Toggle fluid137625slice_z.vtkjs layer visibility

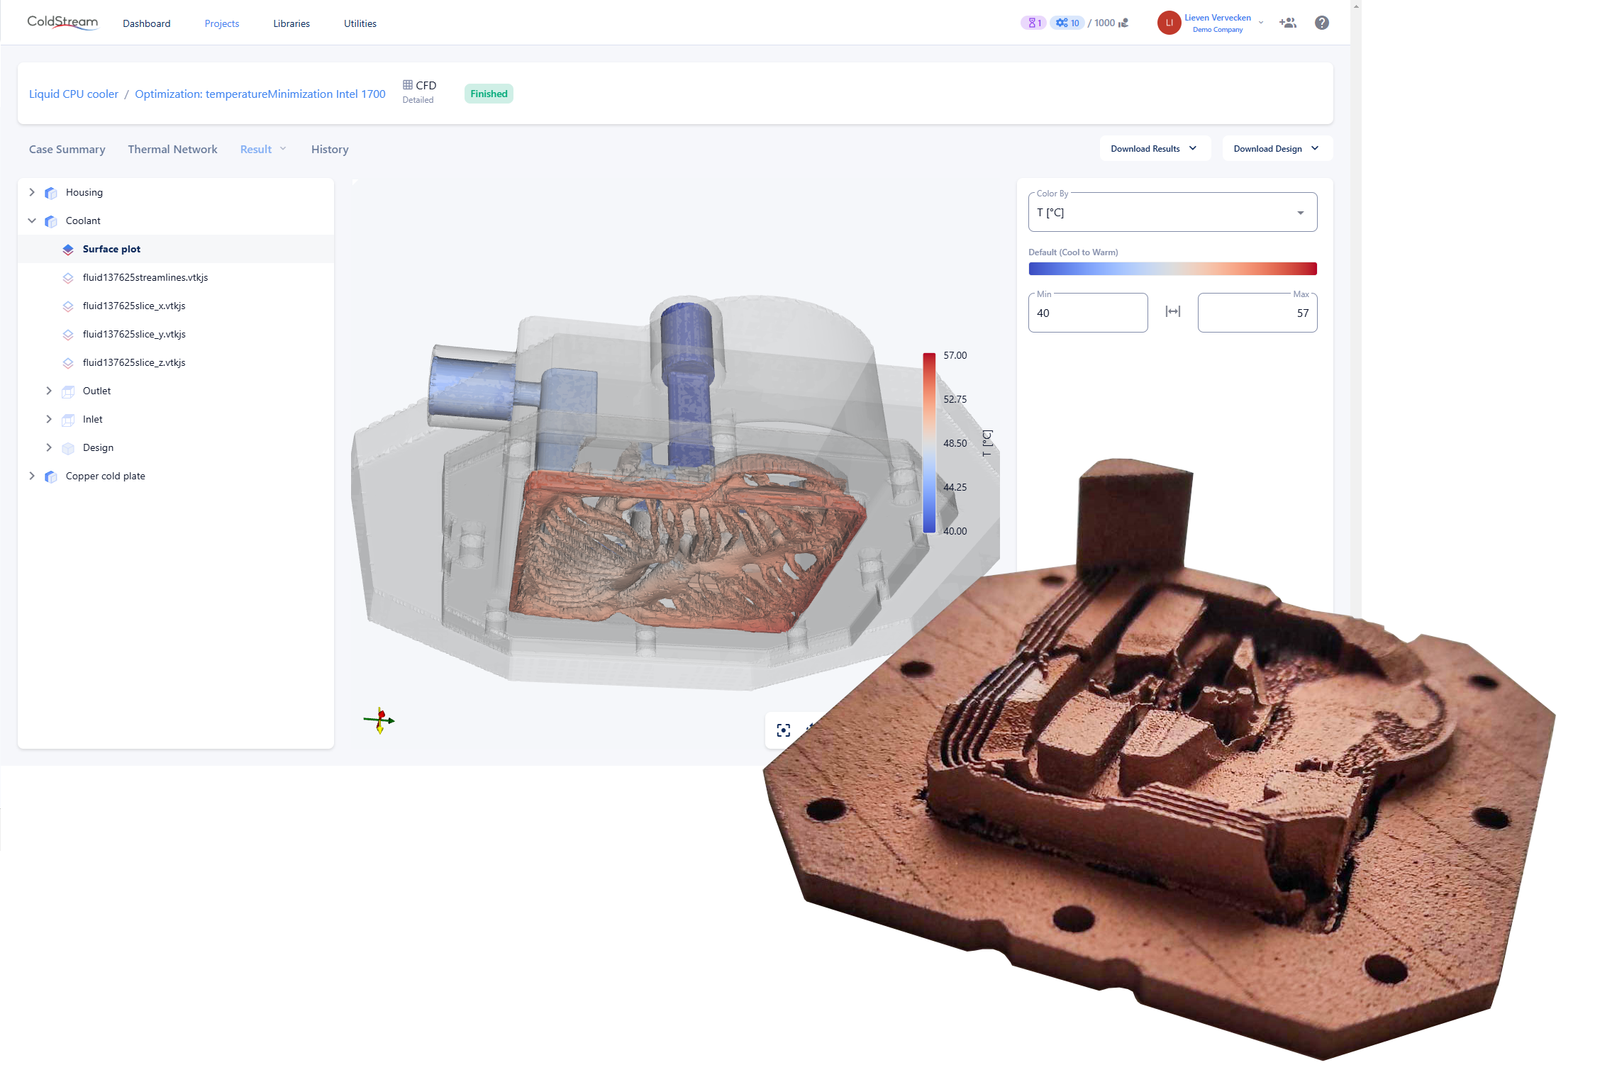[68, 363]
